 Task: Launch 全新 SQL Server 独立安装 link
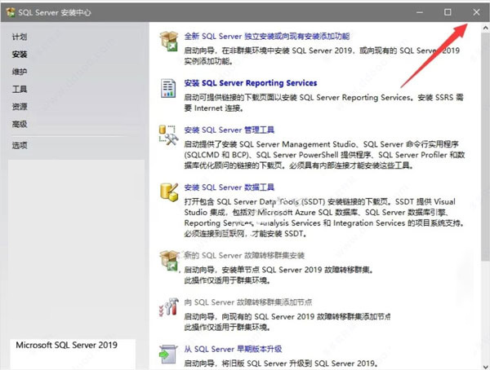[266, 36]
